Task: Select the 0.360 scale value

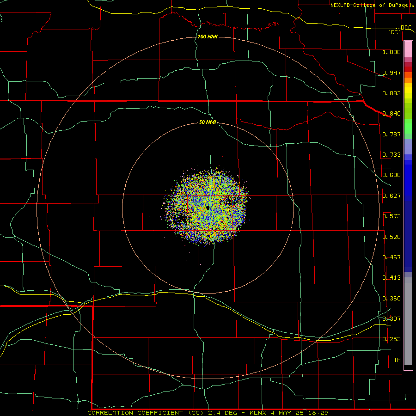Action: 392,299
